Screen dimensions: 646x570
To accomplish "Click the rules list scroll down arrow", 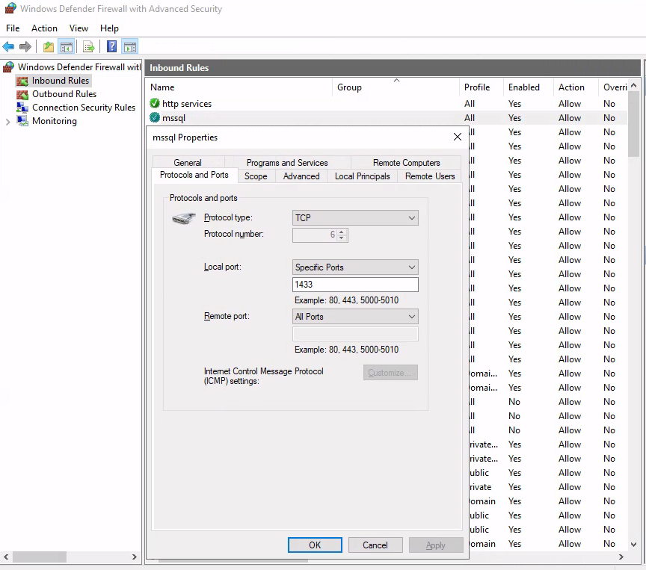I will [x=633, y=544].
